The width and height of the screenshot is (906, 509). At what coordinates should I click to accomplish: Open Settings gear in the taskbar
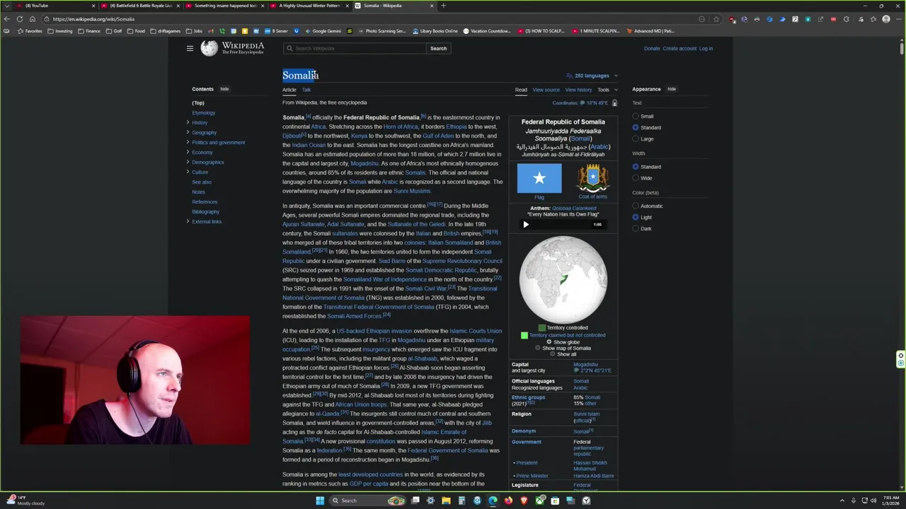[x=430, y=501]
